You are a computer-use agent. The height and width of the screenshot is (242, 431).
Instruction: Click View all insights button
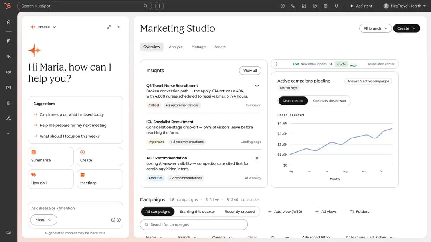[250, 71]
